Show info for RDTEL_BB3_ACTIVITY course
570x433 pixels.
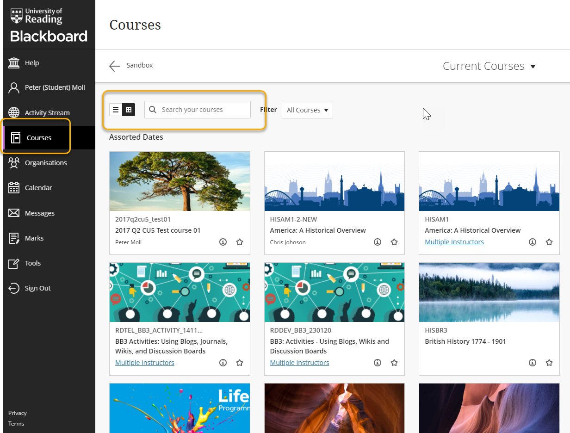[x=223, y=363]
